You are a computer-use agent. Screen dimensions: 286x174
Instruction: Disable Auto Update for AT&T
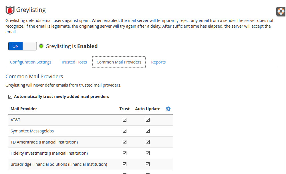(148, 120)
